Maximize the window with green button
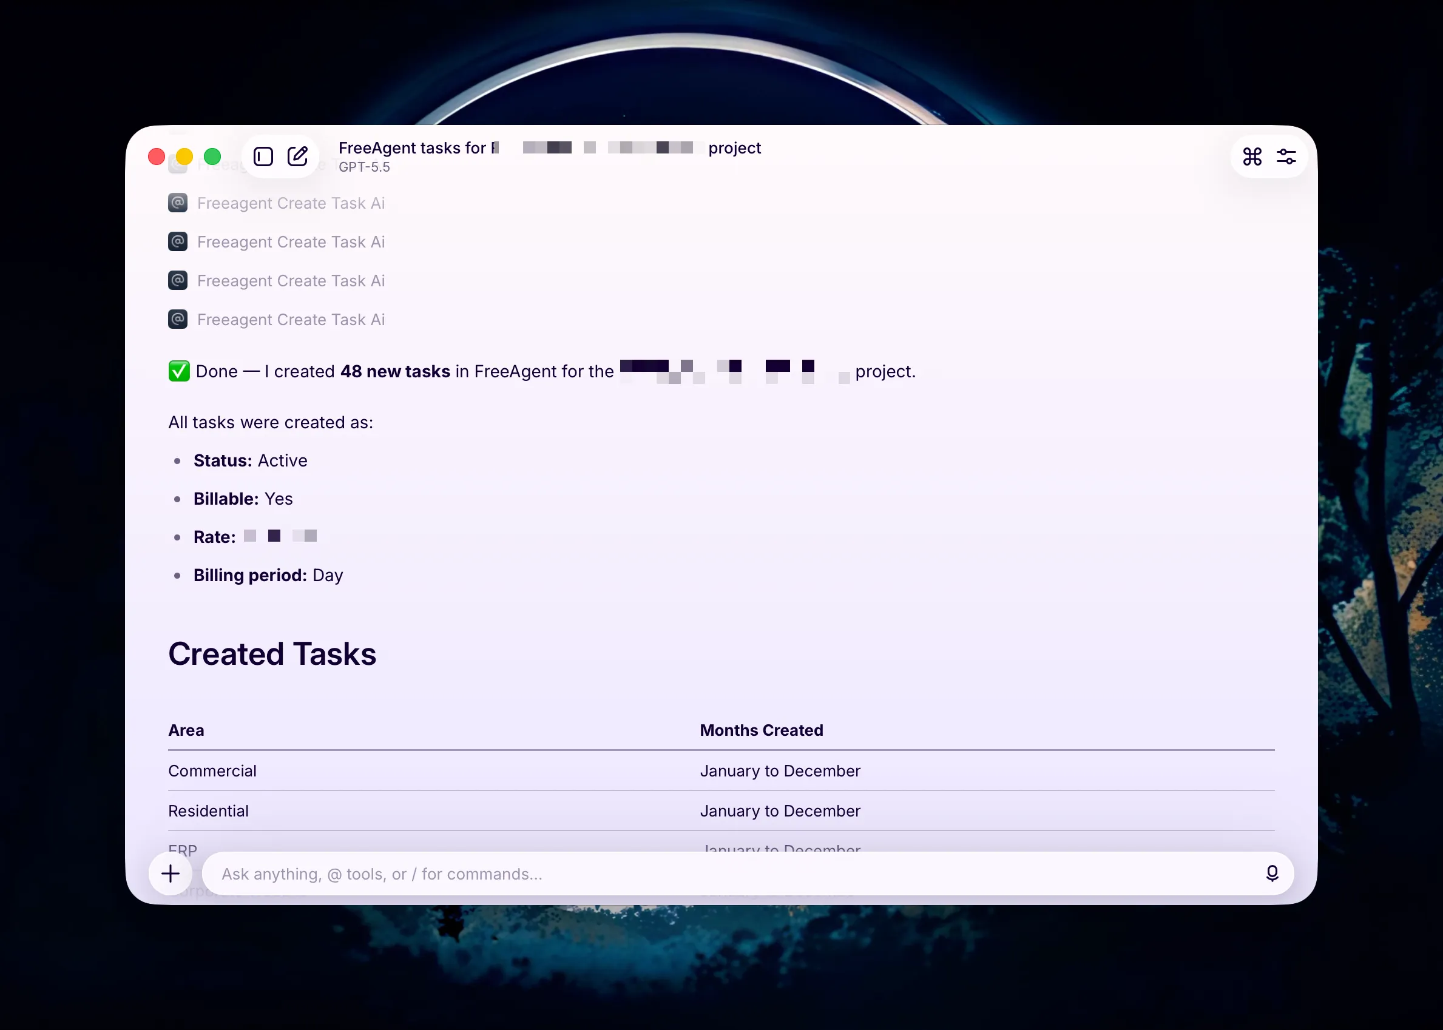 [x=212, y=157]
